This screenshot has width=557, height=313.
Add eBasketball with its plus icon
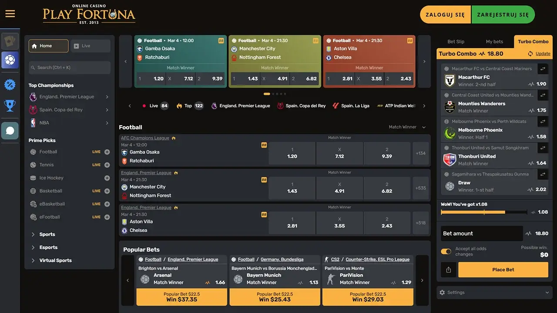[x=107, y=204]
